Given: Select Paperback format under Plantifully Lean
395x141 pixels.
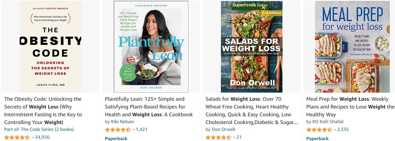Looking at the screenshot, I should [116, 138].
